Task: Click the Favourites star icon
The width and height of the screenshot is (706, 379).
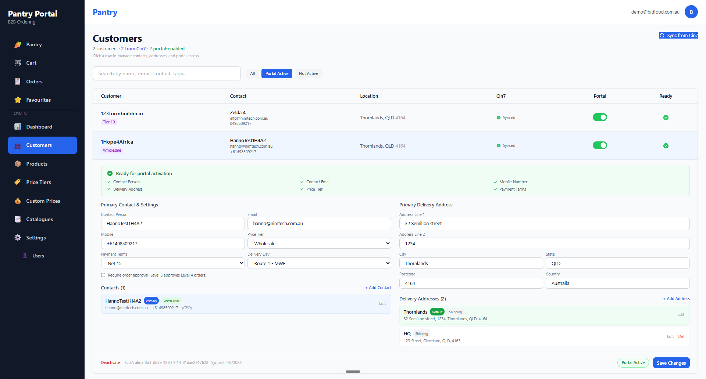Action: pyautogui.click(x=18, y=100)
